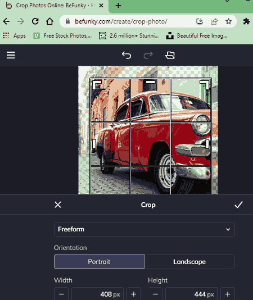Screen dimensions: 253x300
Task: Decrease crop height with minus button
Action: tap(155, 294)
